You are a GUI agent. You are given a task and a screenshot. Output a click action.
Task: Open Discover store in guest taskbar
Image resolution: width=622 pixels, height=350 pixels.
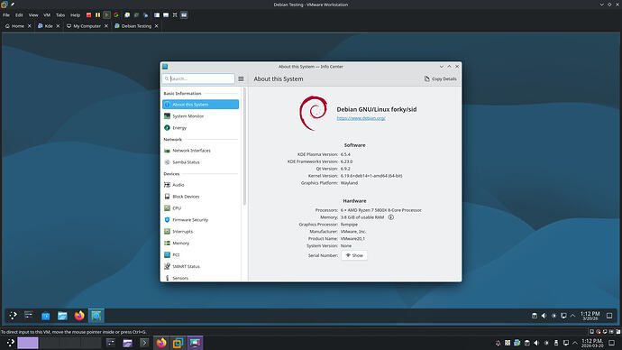click(x=46, y=316)
